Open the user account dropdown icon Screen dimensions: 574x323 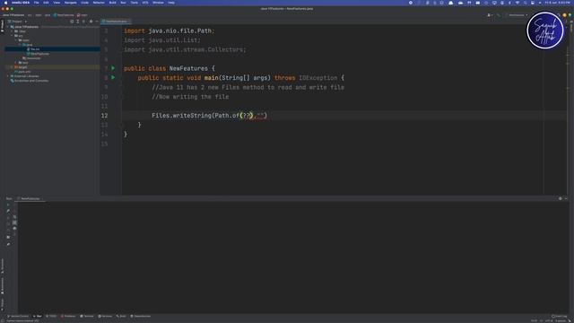point(489,15)
